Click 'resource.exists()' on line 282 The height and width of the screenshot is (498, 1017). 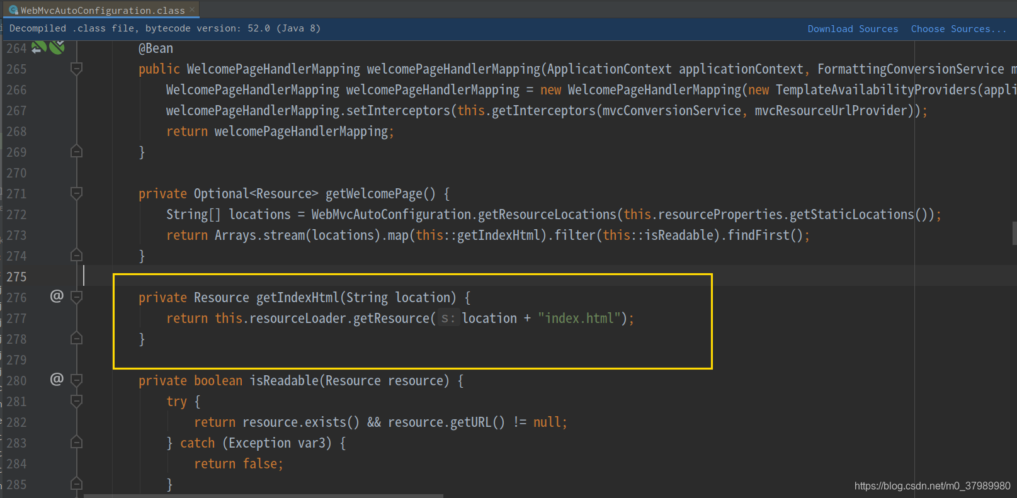click(301, 422)
